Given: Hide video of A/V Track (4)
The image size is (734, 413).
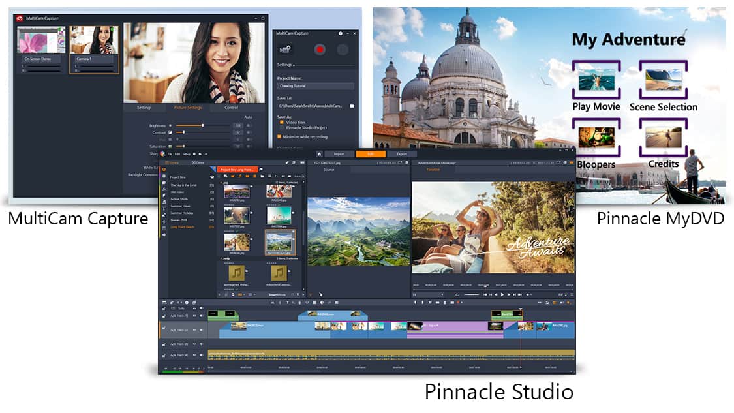Looking at the screenshot, I should pos(194,356).
